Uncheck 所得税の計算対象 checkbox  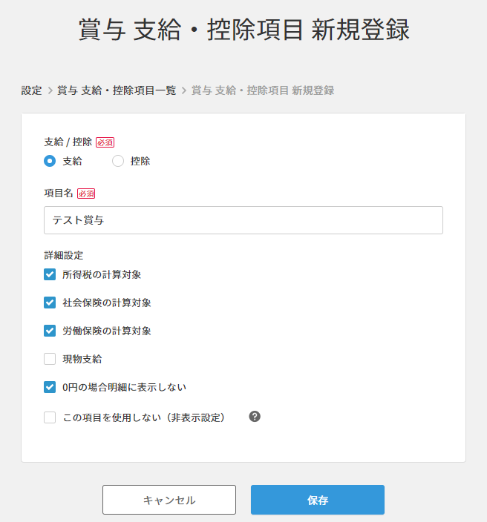[50, 274]
